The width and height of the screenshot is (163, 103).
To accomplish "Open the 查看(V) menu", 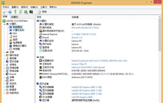I will point(15,7).
